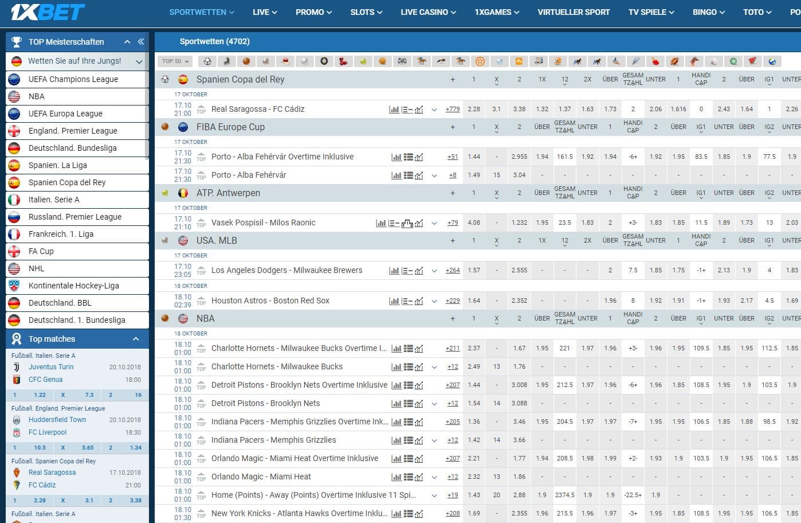Open the list icon for Detroit Pistons - Brooklyn Nets
This screenshot has width=801, height=523.
pyautogui.click(x=409, y=404)
